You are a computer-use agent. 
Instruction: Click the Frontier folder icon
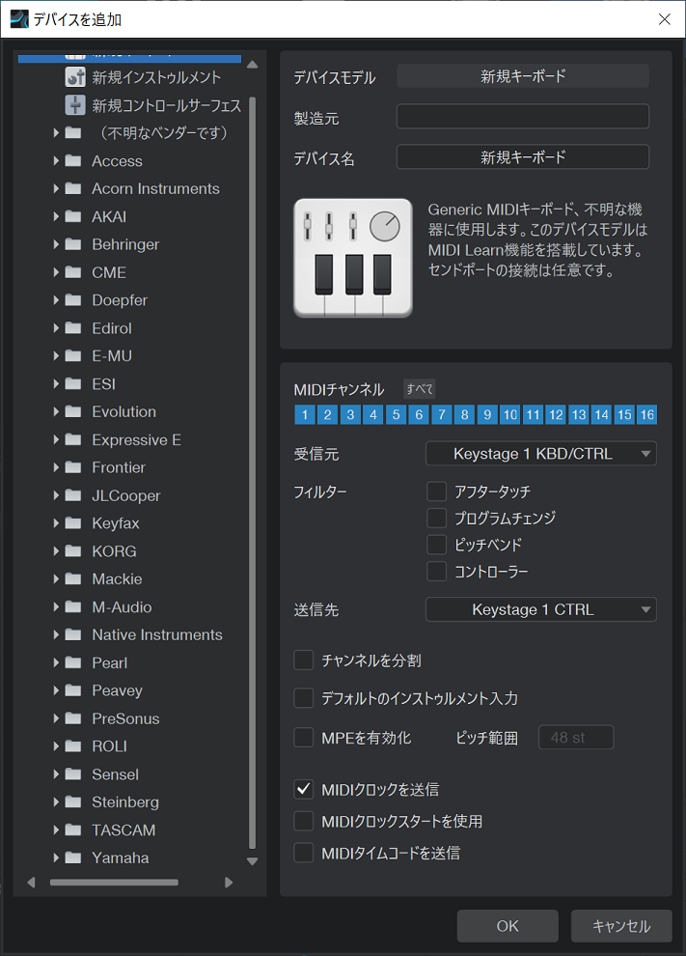point(73,467)
